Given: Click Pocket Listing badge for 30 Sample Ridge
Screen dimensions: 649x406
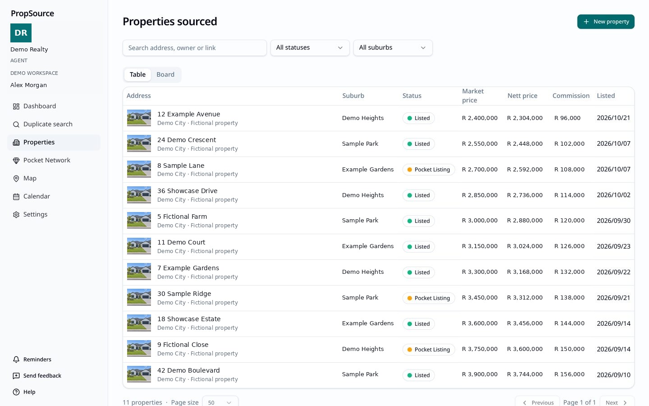Looking at the screenshot, I should [429, 298].
